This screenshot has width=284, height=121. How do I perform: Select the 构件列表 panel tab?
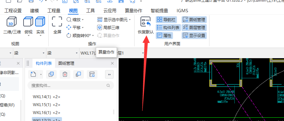pyautogui.click(x=44, y=63)
